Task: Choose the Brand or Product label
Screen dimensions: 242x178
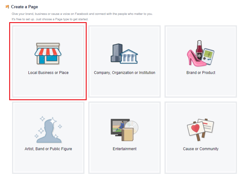Action: (201, 73)
